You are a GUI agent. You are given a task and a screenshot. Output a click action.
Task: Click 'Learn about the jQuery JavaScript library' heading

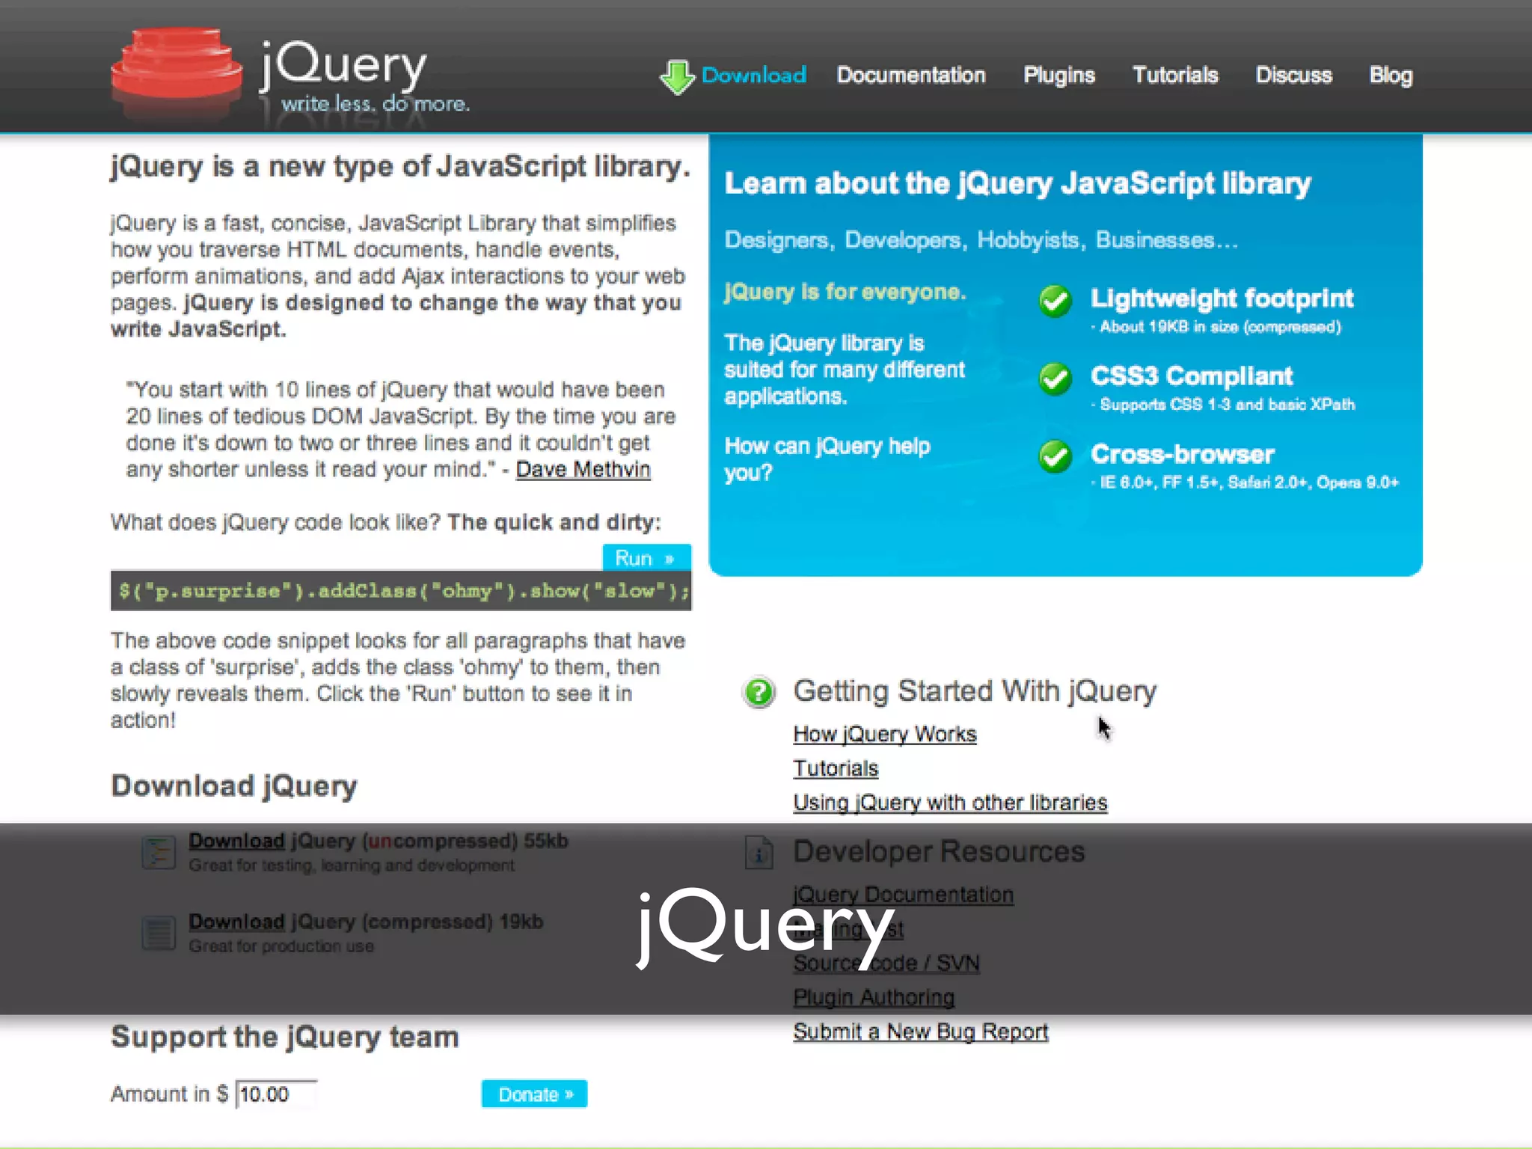point(1017,183)
